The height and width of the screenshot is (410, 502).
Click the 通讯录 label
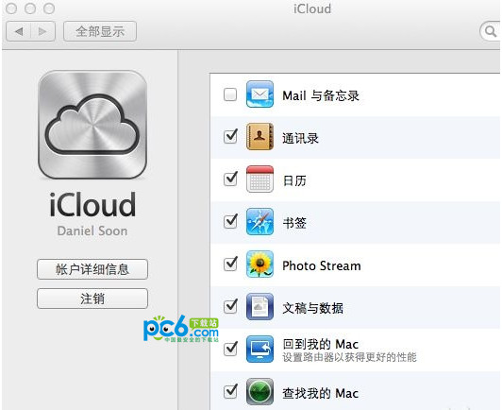coord(300,138)
